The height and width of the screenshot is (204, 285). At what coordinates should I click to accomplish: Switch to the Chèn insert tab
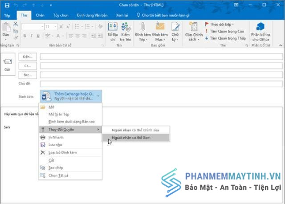40,15
